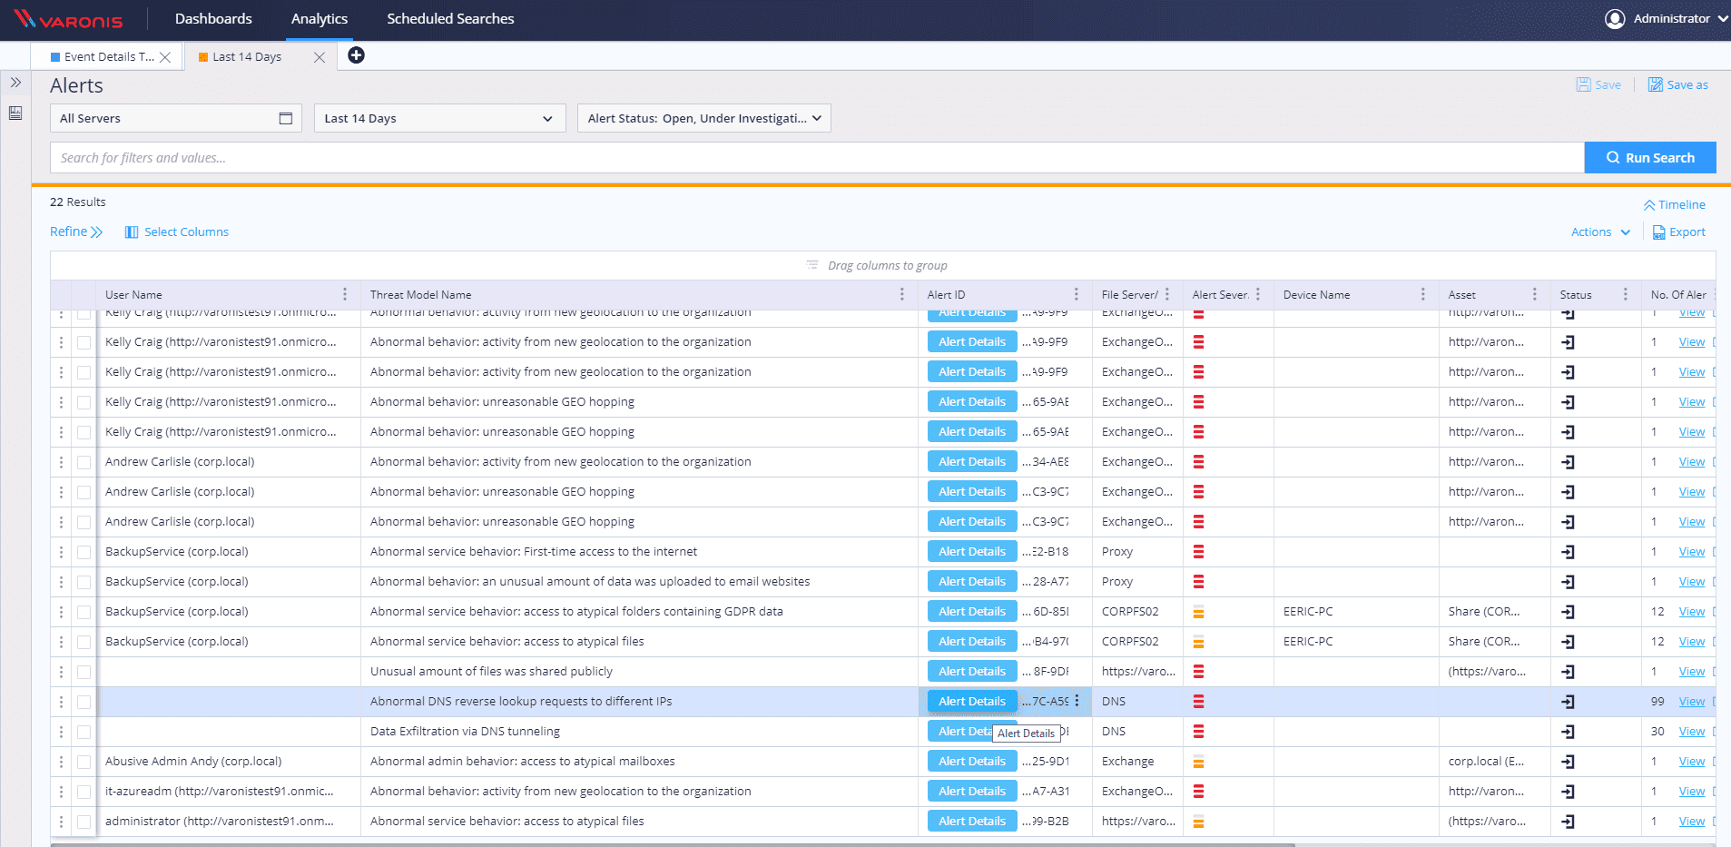Tick checkbox for it-azureadm alert row
Viewport: 1731px width, 847px height.
[84, 792]
